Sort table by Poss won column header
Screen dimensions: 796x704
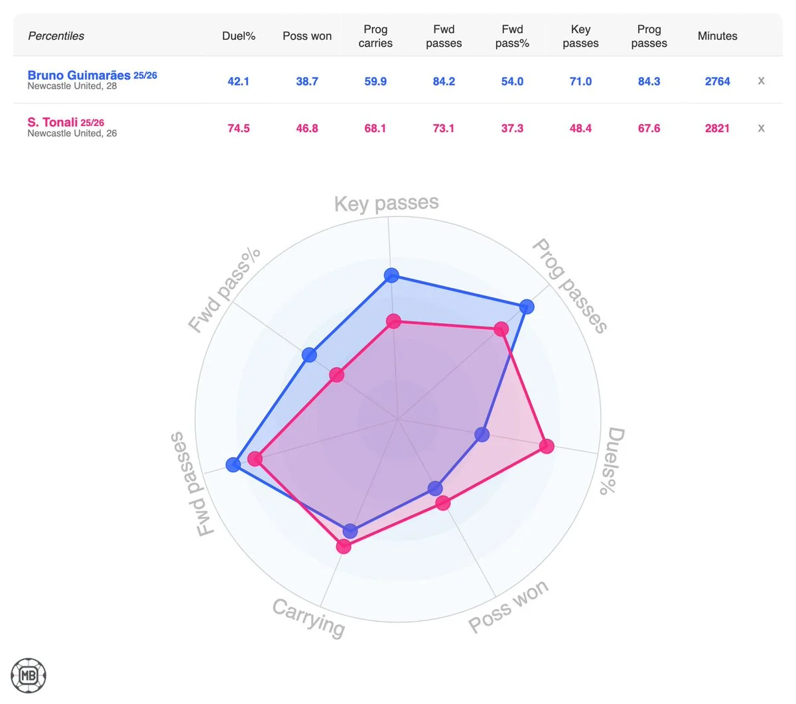(x=307, y=36)
